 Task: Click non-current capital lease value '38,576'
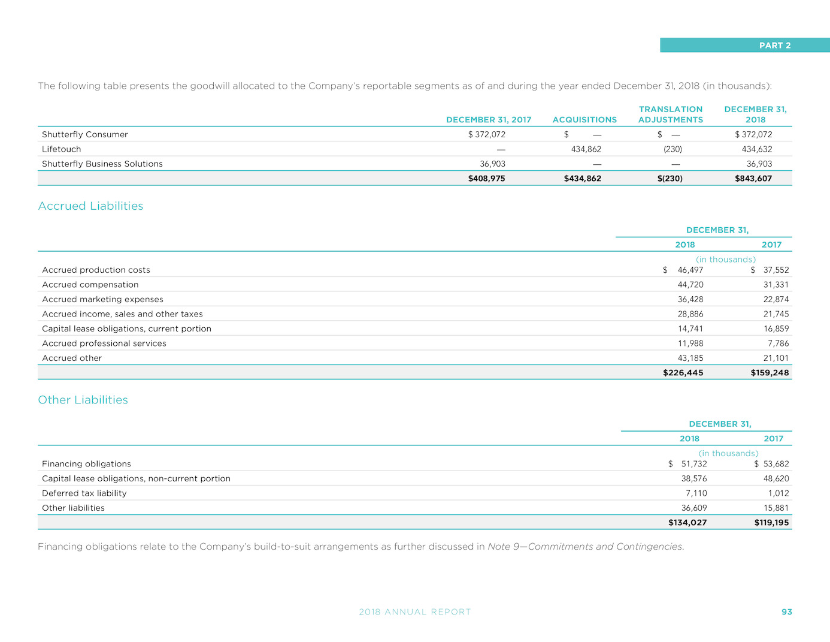694,478
